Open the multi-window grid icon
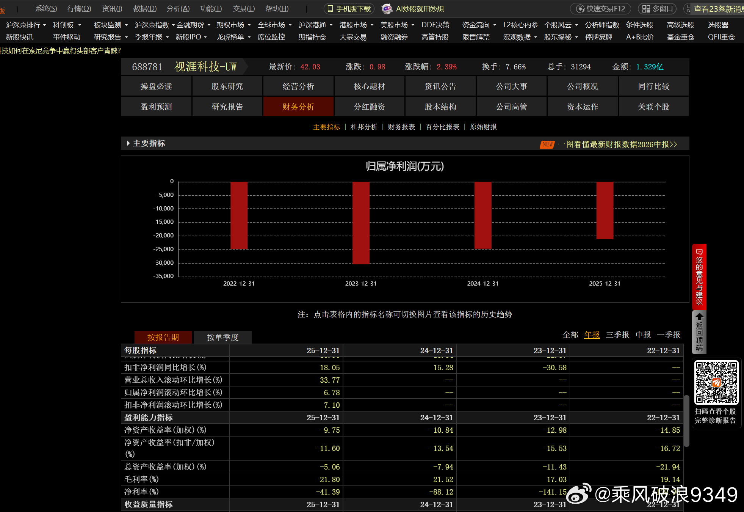The height and width of the screenshot is (512, 744). point(646,9)
